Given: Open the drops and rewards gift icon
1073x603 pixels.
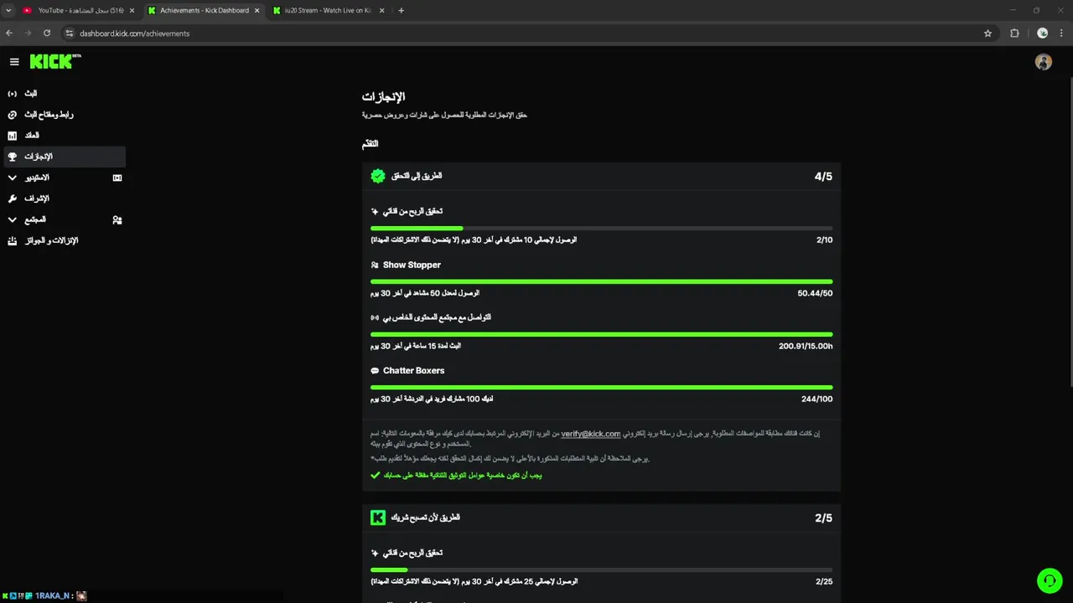Looking at the screenshot, I should pos(12,241).
